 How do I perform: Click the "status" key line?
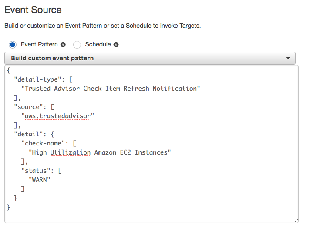coord(41,171)
